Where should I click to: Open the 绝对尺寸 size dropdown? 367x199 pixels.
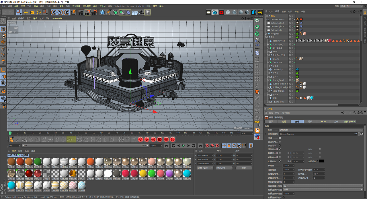pyautogui.click(x=224, y=168)
